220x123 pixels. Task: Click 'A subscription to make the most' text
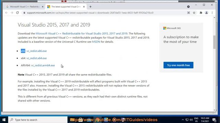coord(181,39)
